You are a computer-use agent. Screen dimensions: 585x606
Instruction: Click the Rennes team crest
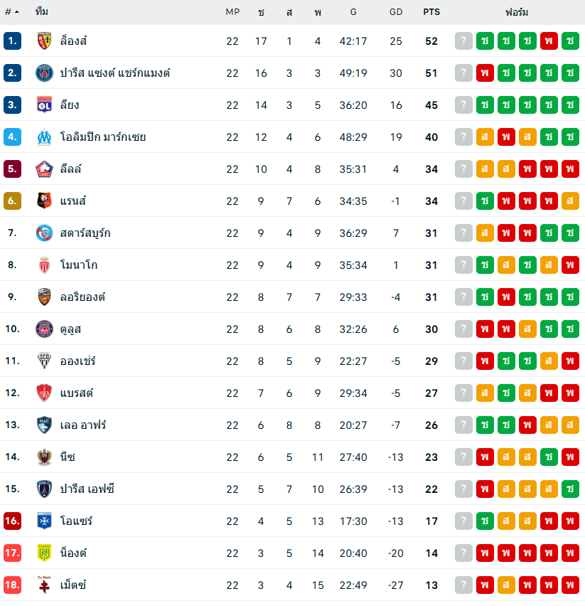(44, 201)
